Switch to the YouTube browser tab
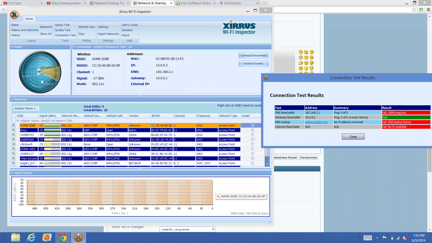 (x=22, y=3)
